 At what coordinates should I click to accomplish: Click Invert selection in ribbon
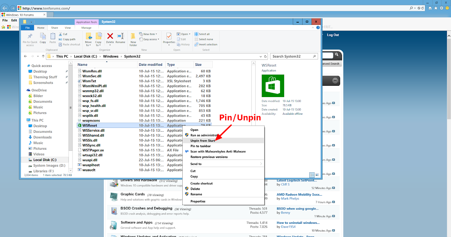(x=206, y=44)
